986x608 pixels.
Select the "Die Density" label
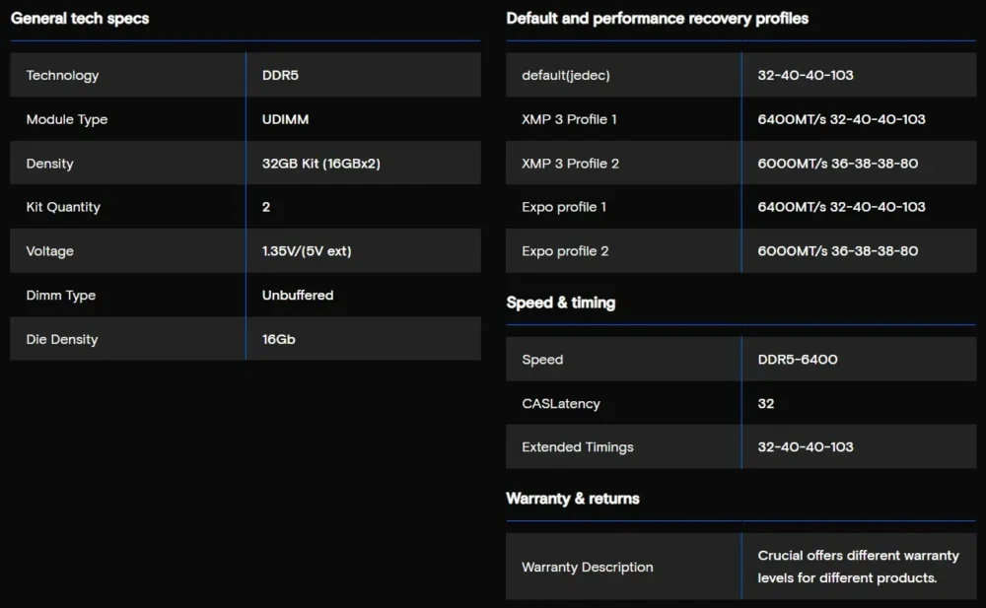[61, 339]
